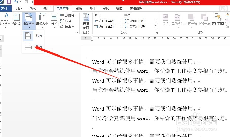Open the 审阅 ribbon tab

pyautogui.click(x=106, y=8)
